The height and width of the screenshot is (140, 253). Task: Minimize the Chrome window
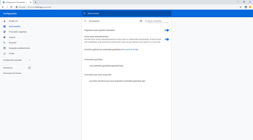click(x=238, y=2)
